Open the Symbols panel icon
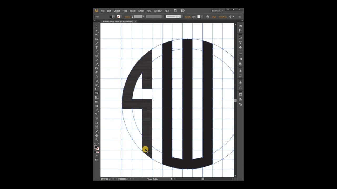This screenshot has width=337, height=189. click(240, 47)
